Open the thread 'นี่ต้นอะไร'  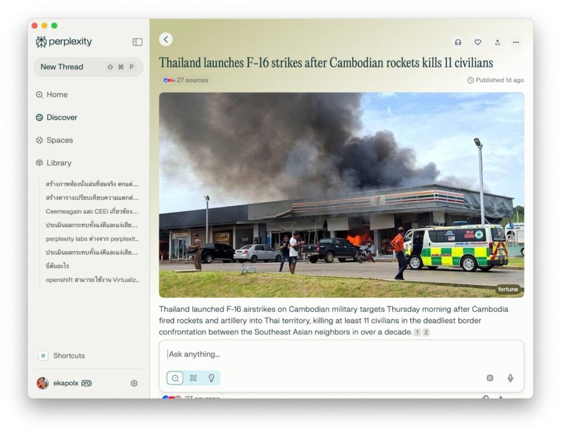tap(57, 266)
